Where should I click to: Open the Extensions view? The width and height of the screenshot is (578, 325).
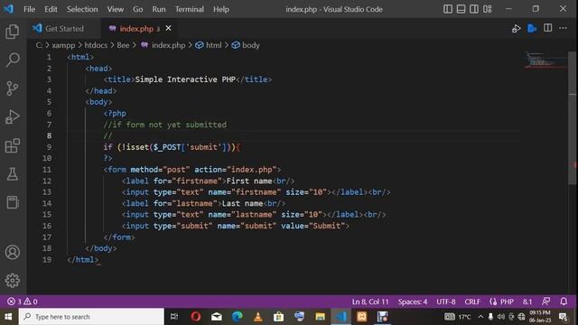[12, 145]
